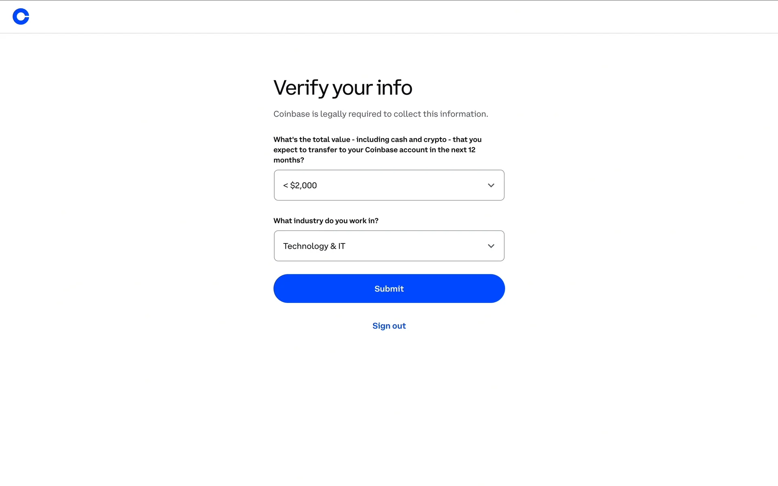Click the empty middle of the industry field
The image size is (778, 486).
click(413, 246)
